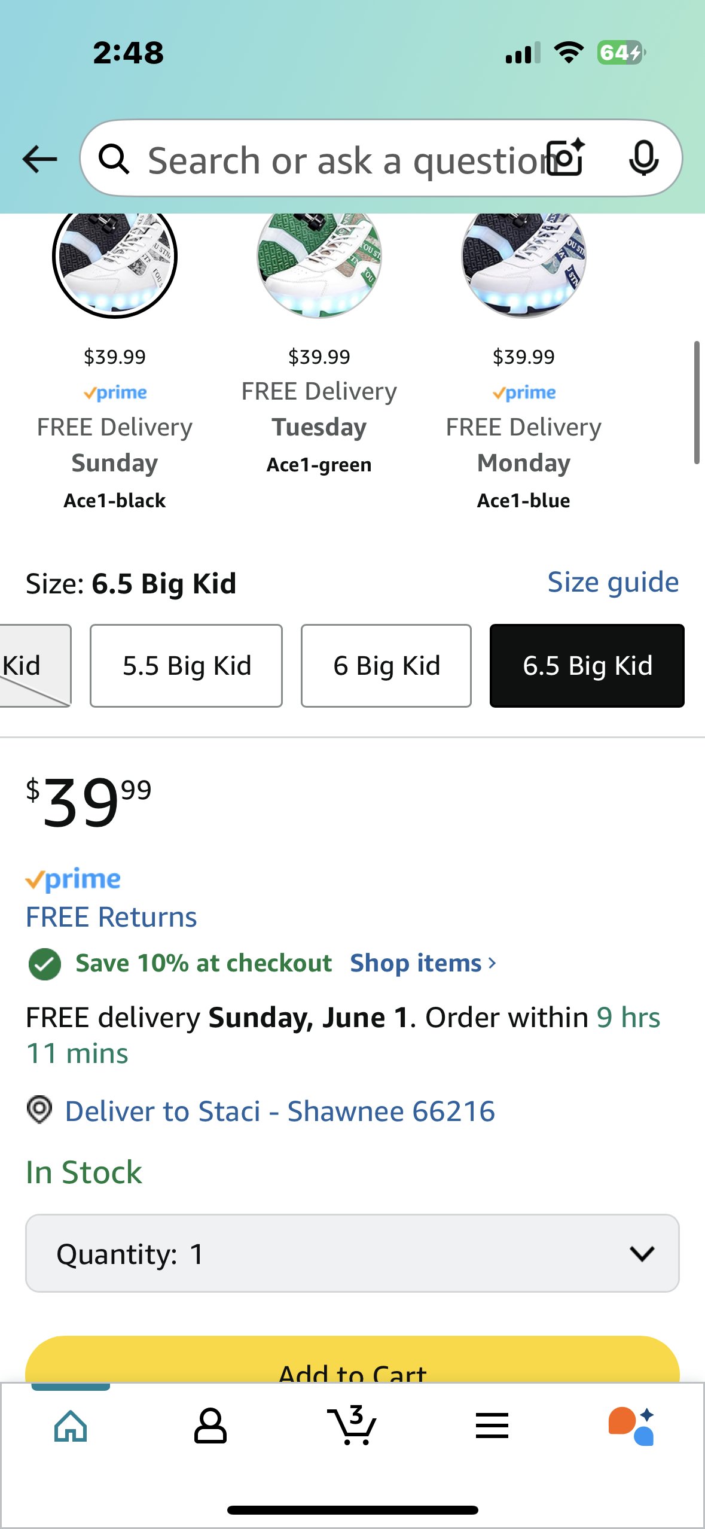Tap the microphone voice search icon
This screenshot has height=1529, width=705.
(x=644, y=159)
